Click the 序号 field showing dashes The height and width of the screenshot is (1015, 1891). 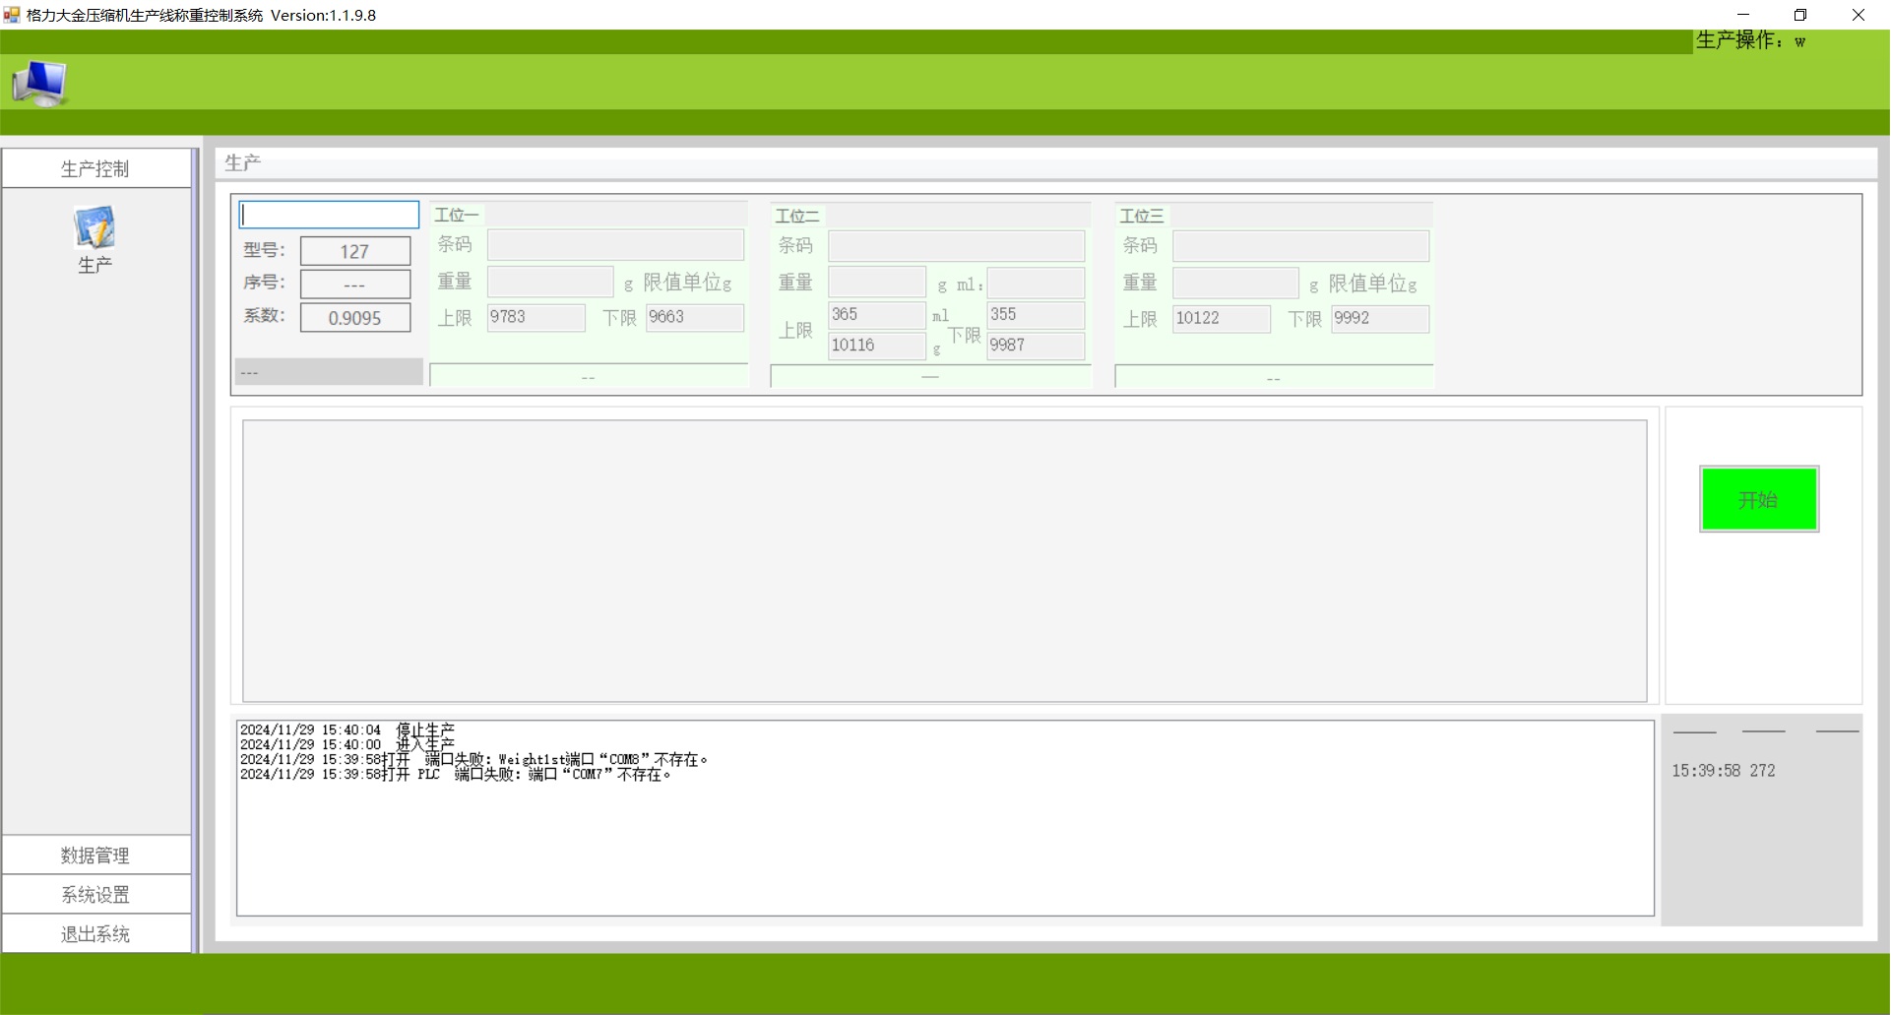354,285
